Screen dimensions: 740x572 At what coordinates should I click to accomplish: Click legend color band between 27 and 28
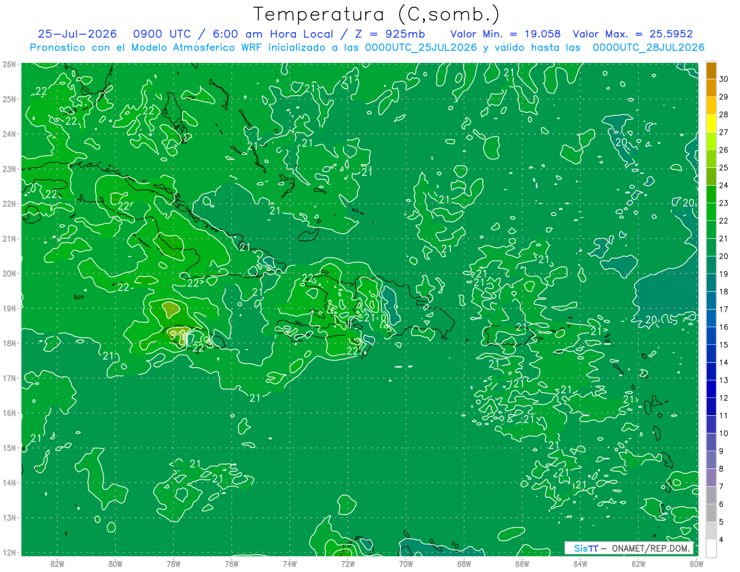tap(711, 123)
